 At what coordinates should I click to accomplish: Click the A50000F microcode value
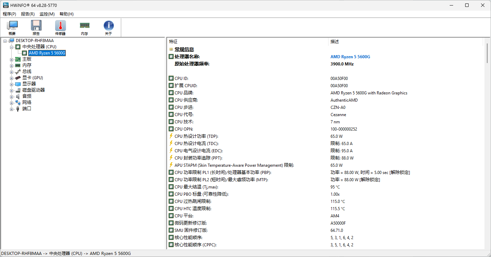pyautogui.click(x=338, y=223)
